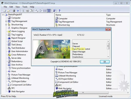The height and width of the screenshot is (99, 131).
Task: Select Structure tag row in right pane
Action: [x=64, y=25]
